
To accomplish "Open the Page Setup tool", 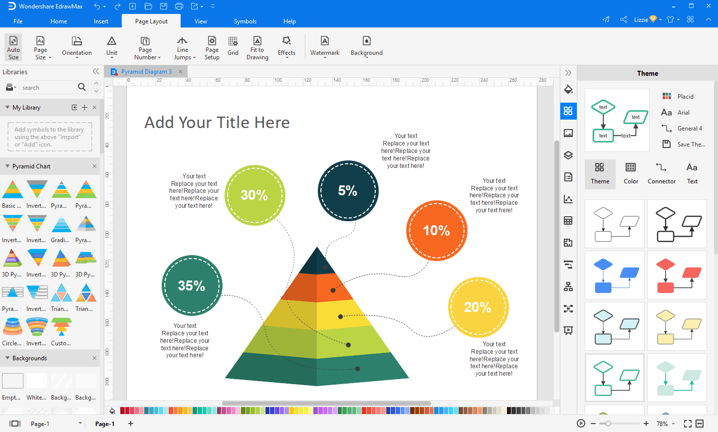I will (x=212, y=47).
